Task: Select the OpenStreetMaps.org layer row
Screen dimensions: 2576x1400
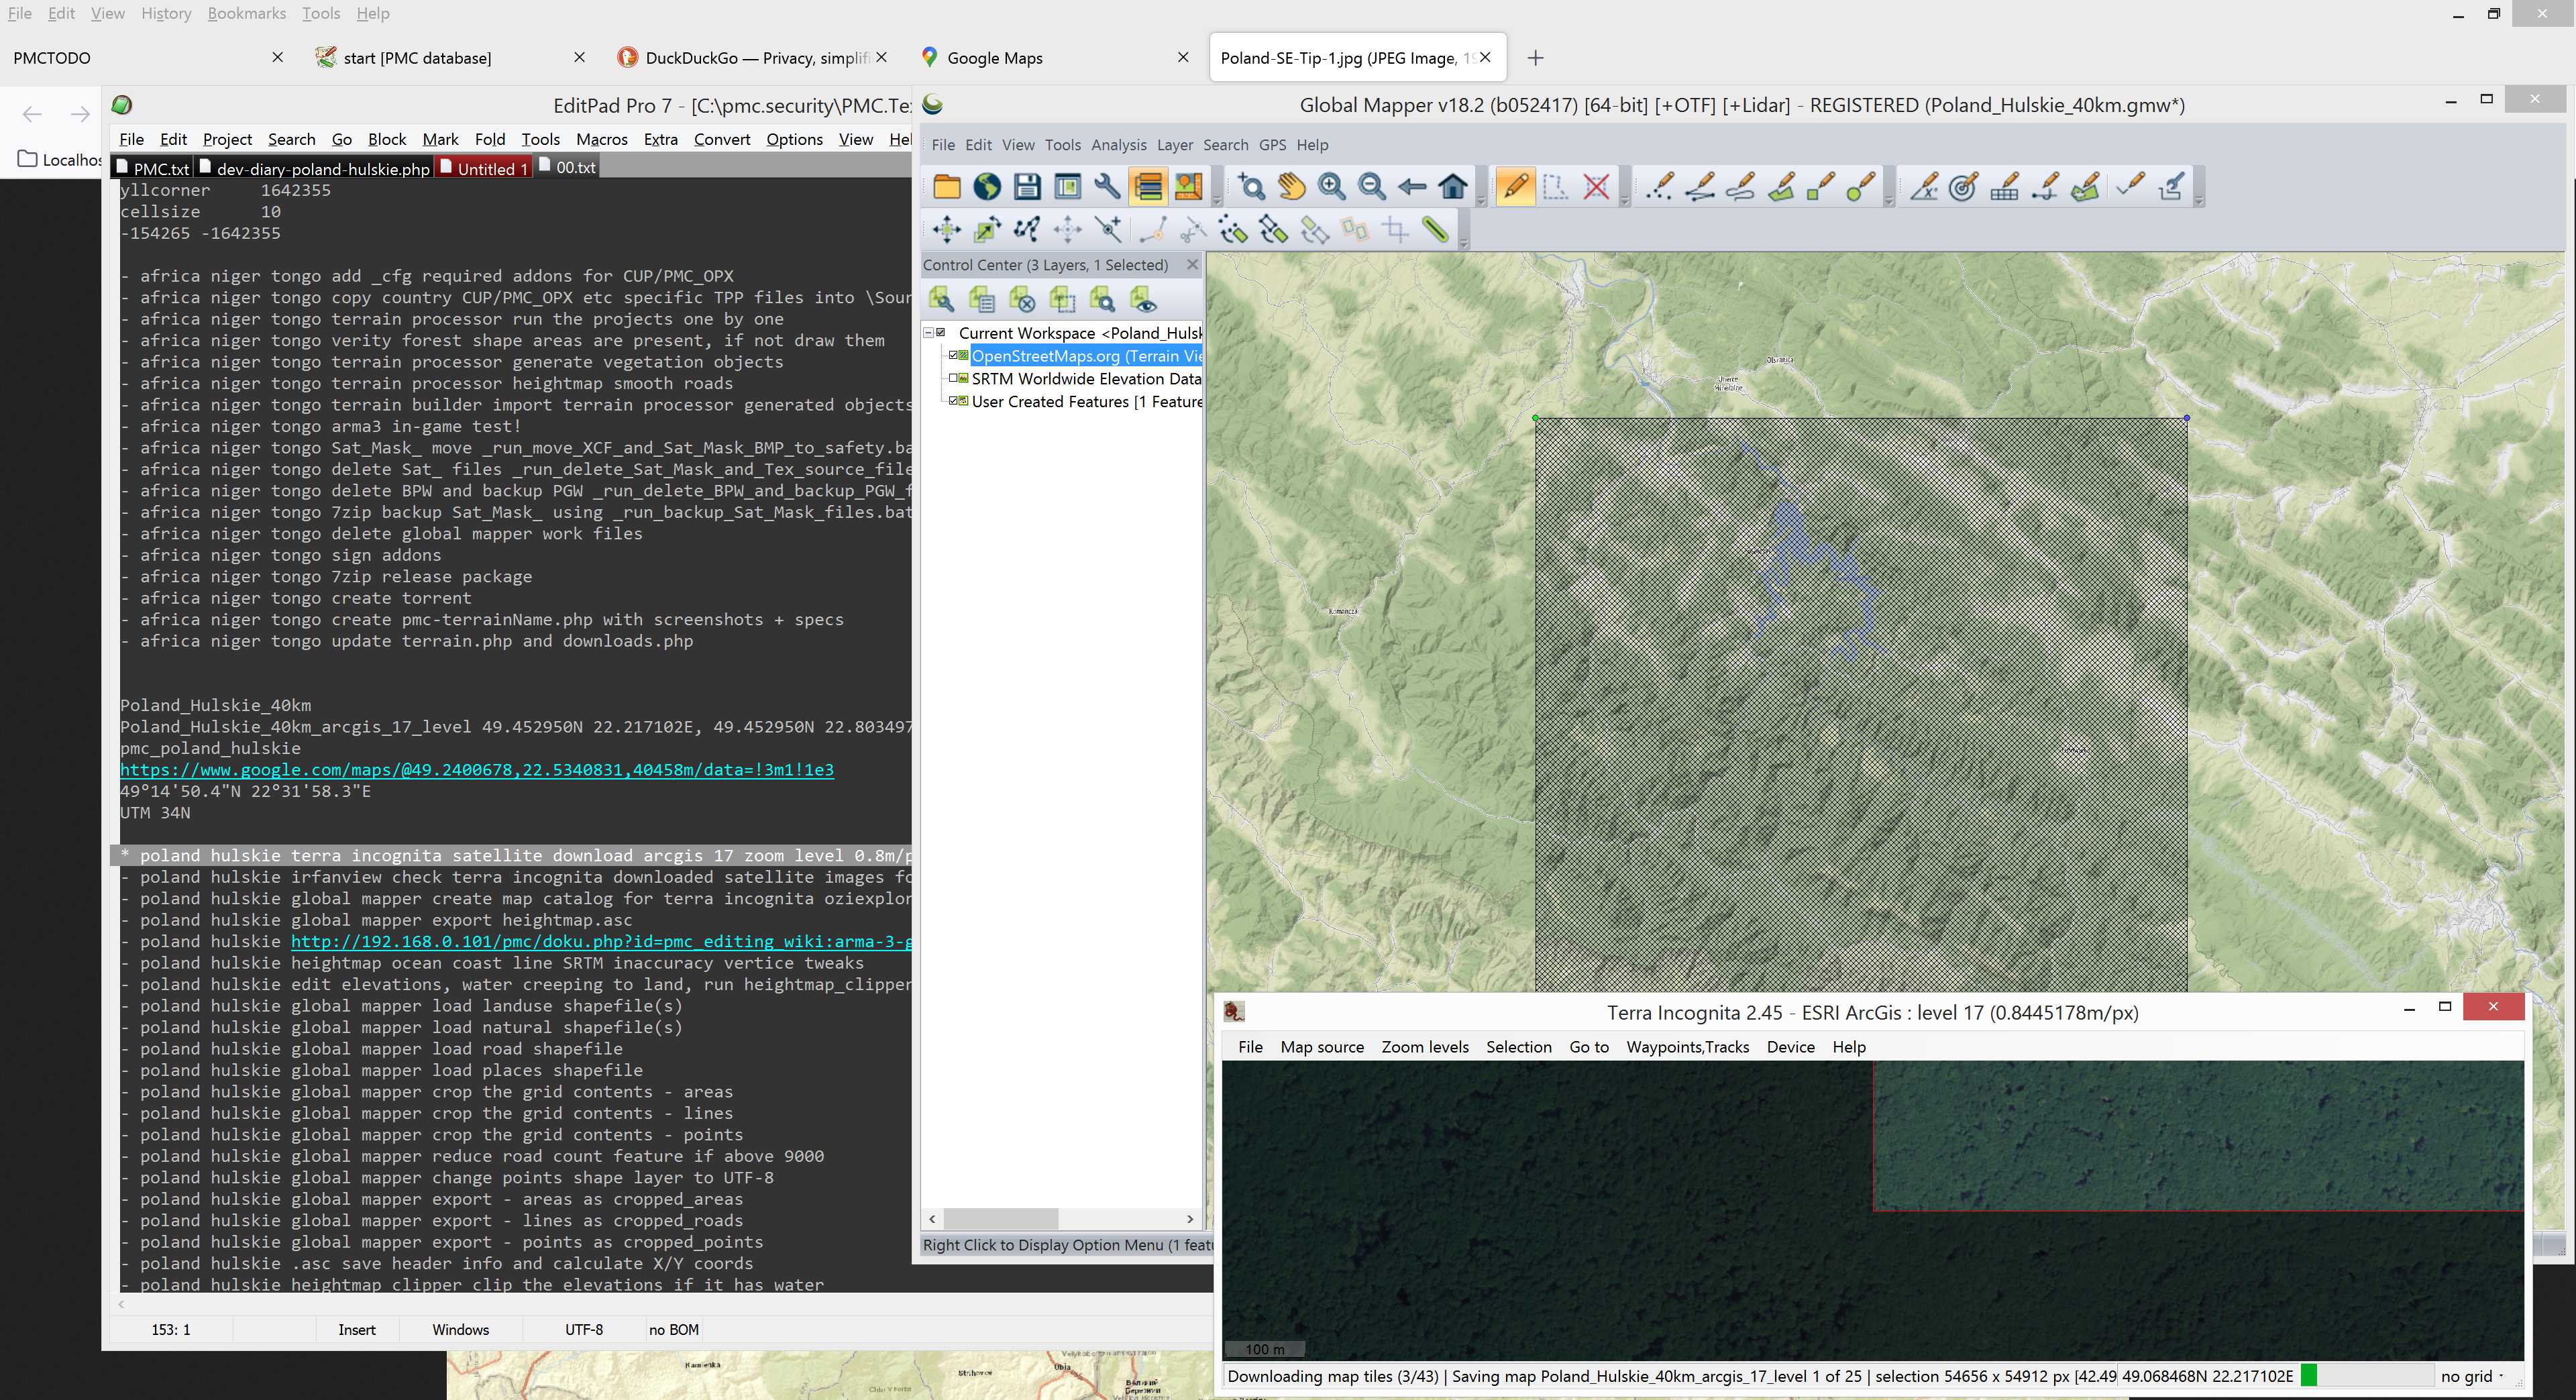Action: pyautogui.click(x=1086, y=355)
